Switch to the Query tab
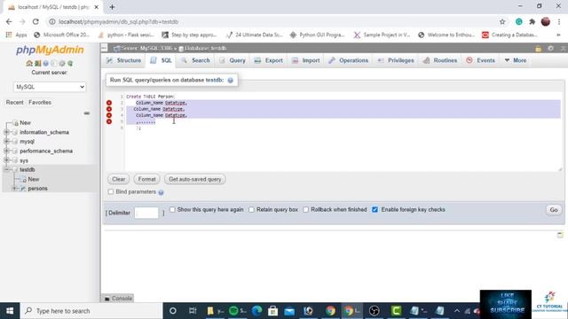The height and width of the screenshot is (319, 568). pos(233,60)
